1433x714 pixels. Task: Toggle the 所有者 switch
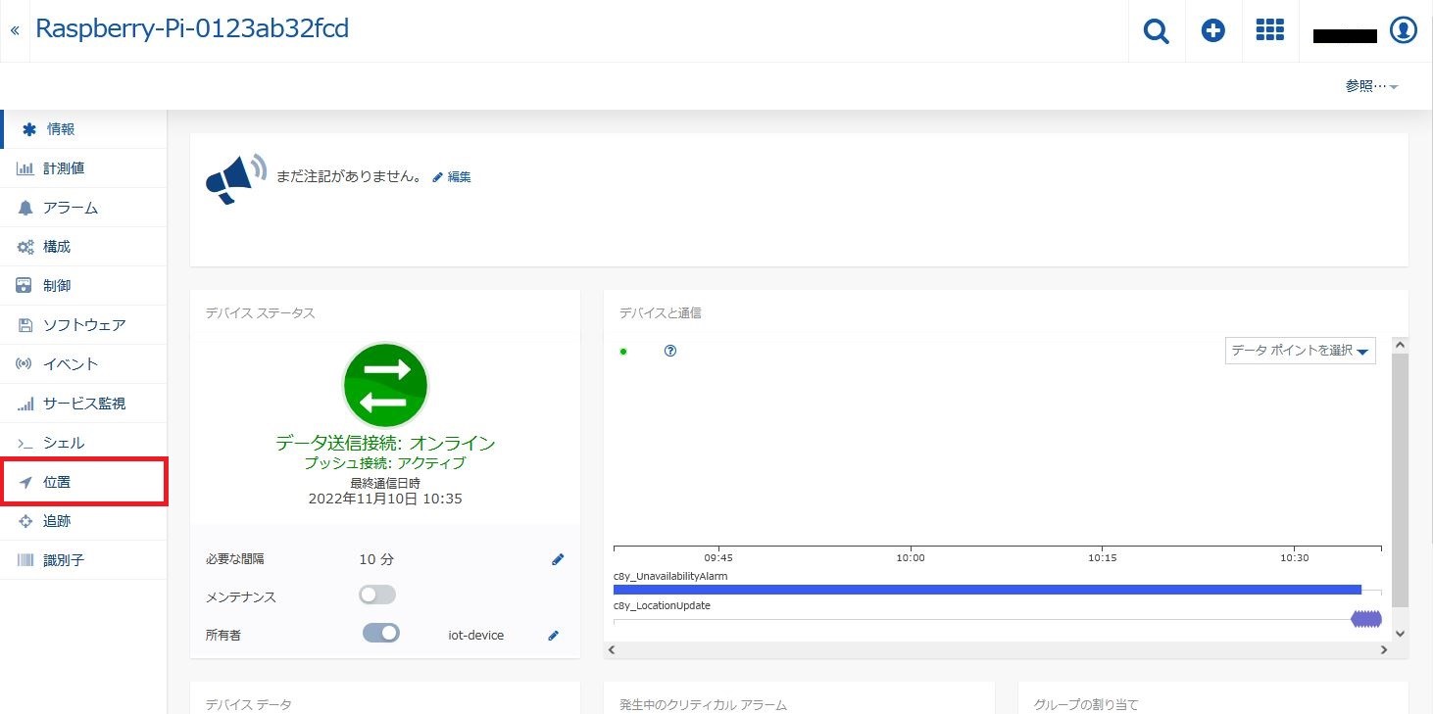[x=380, y=633]
